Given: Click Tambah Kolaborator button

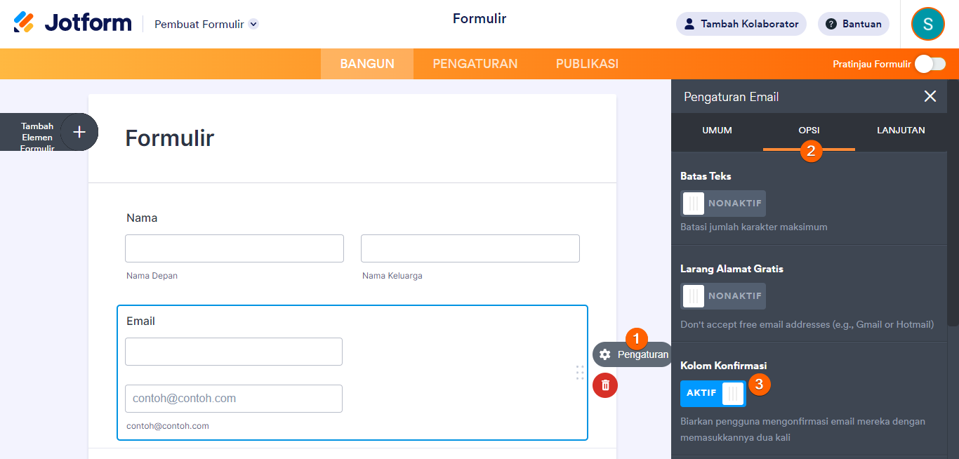Looking at the screenshot, I should point(741,24).
